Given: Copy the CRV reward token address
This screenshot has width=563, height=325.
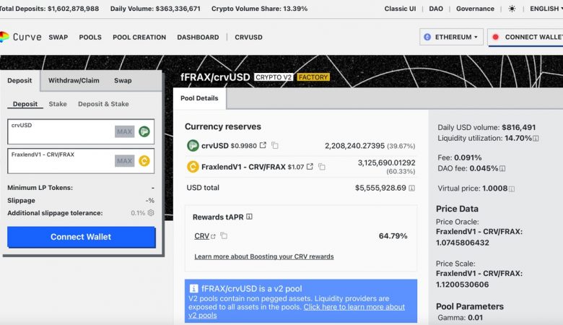Looking at the screenshot, I should click(224, 235).
